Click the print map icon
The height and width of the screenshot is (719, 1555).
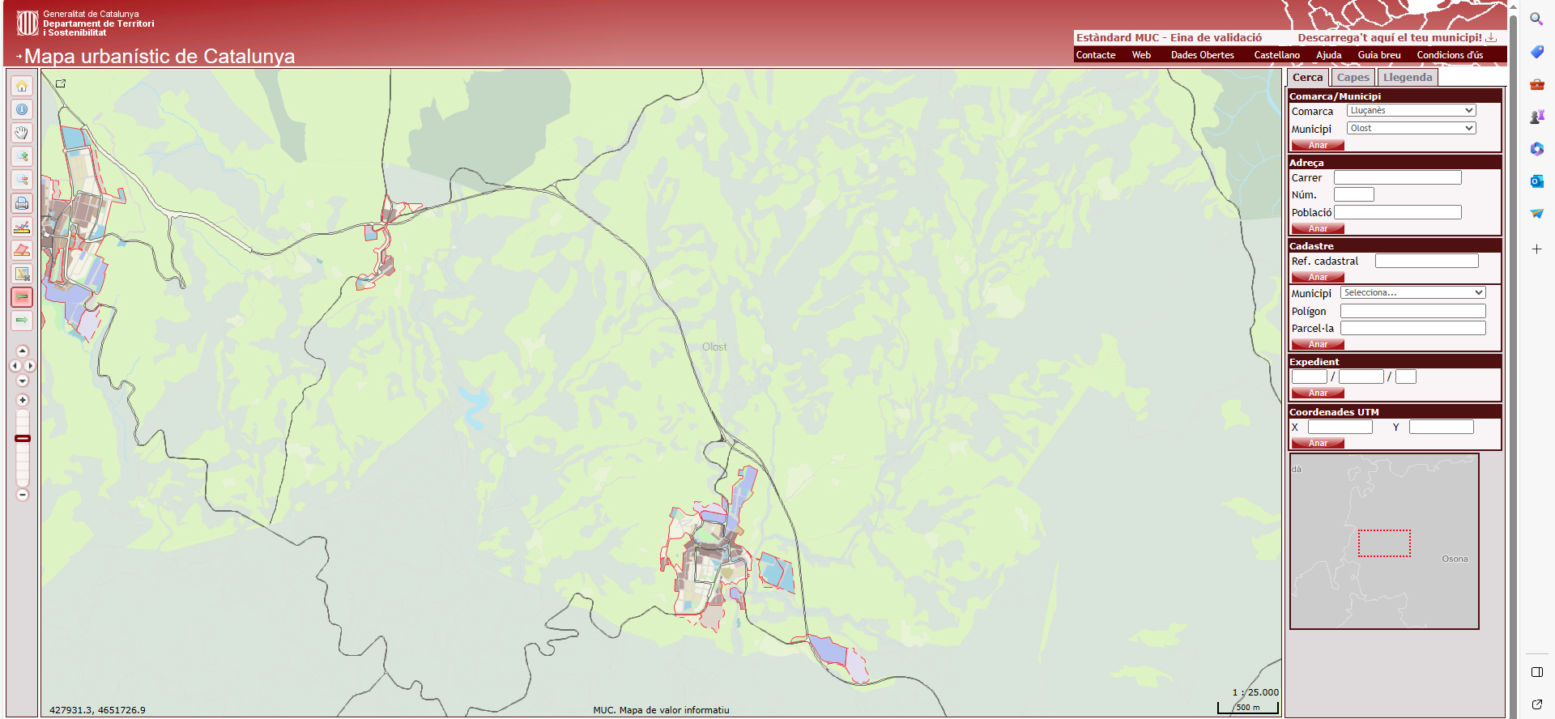(x=22, y=203)
